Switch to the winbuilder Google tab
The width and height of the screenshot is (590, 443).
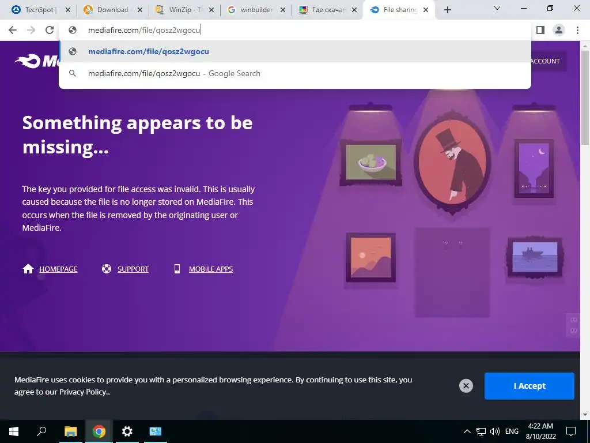pyautogui.click(x=256, y=10)
